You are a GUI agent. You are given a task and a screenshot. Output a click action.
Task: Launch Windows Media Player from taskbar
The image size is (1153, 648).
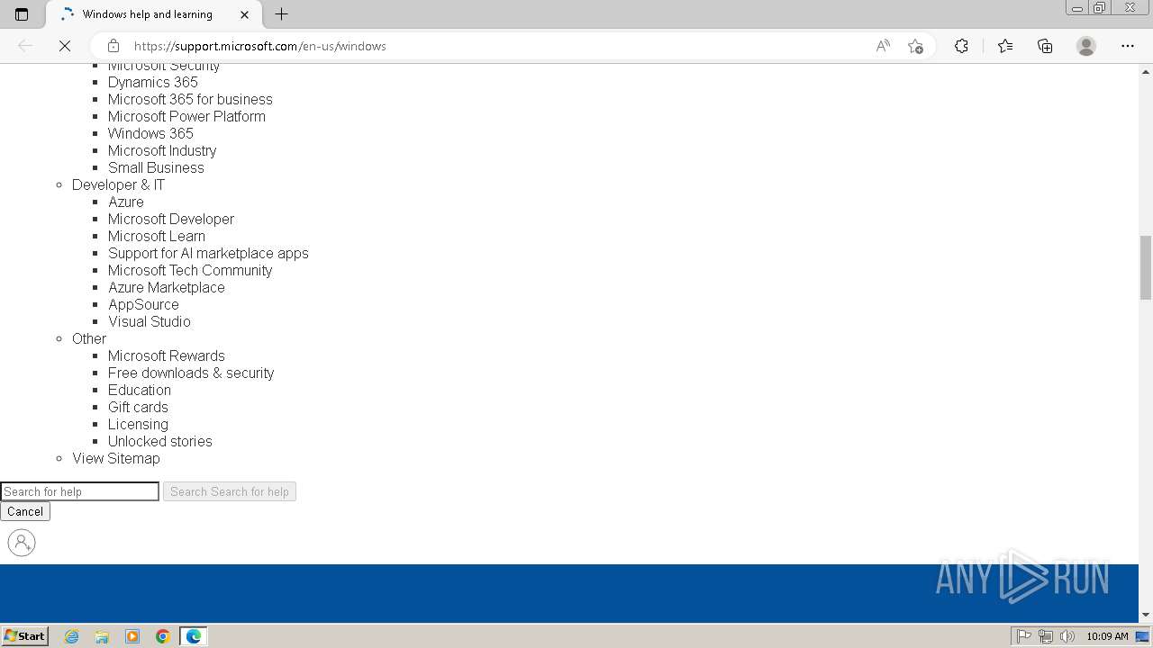coord(132,636)
